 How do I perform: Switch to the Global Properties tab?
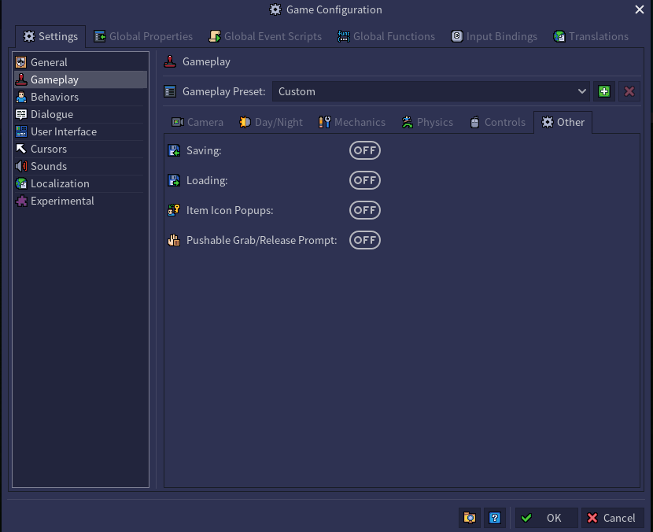pyautogui.click(x=143, y=37)
